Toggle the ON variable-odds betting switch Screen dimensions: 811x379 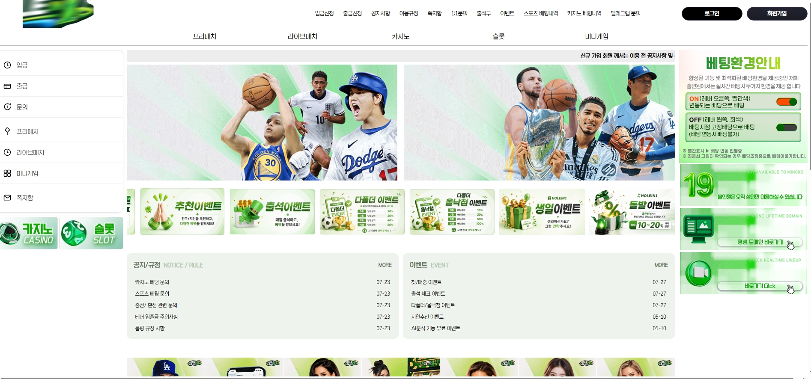[x=787, y=102]
